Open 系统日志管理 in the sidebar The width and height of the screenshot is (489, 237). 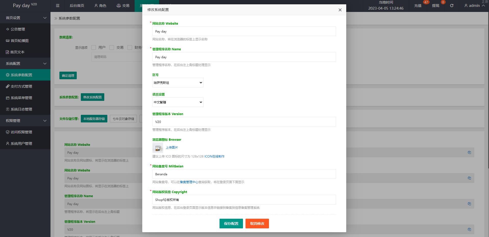(25, 109)
